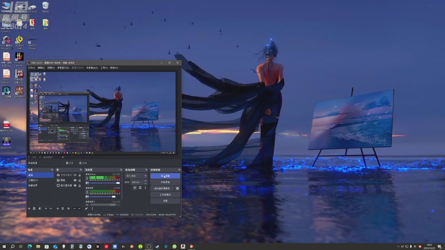Move scene down with the arrow icon
The height and width of the screenshot is (250, 445).
coord(51,209)
